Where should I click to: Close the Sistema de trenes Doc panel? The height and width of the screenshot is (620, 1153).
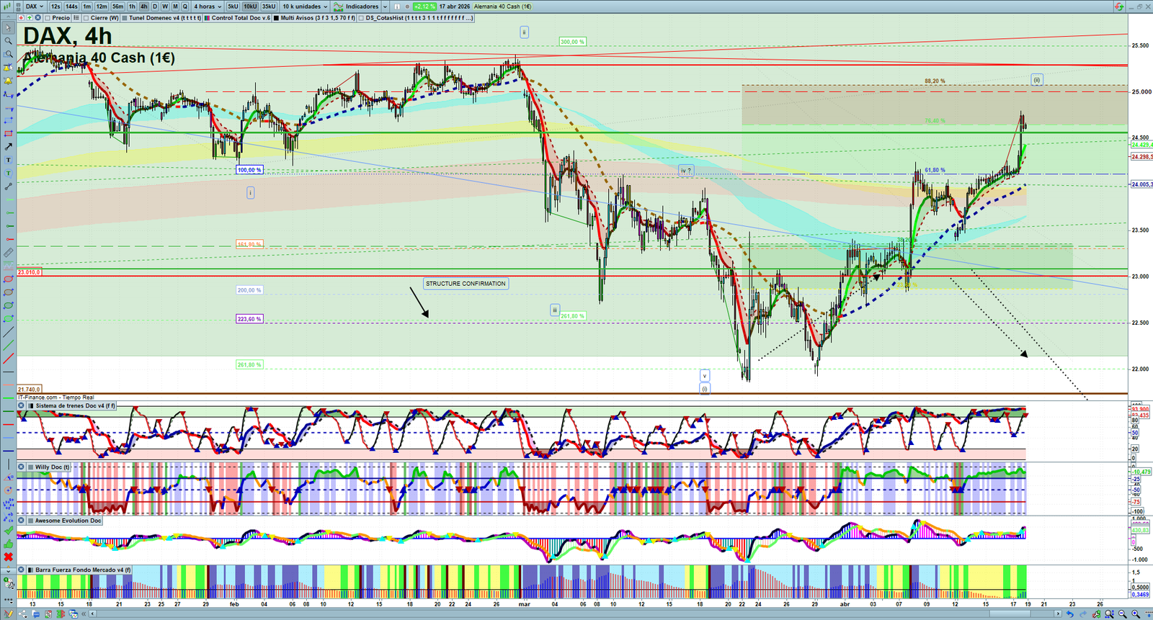coord(22,406)
